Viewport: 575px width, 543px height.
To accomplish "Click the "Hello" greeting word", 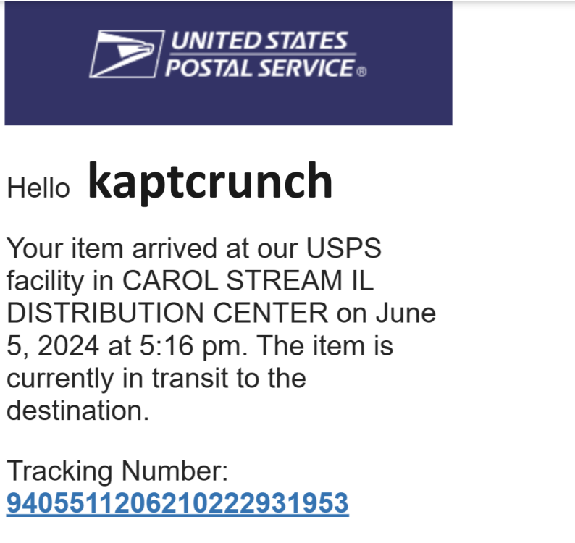I will 38,189.
